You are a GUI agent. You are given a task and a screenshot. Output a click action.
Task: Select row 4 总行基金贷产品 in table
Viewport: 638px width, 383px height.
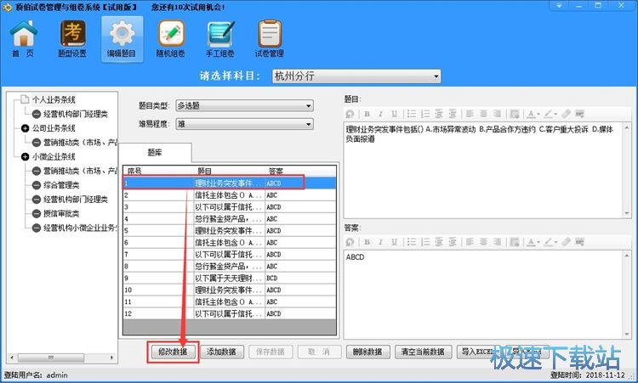(230, 219)
